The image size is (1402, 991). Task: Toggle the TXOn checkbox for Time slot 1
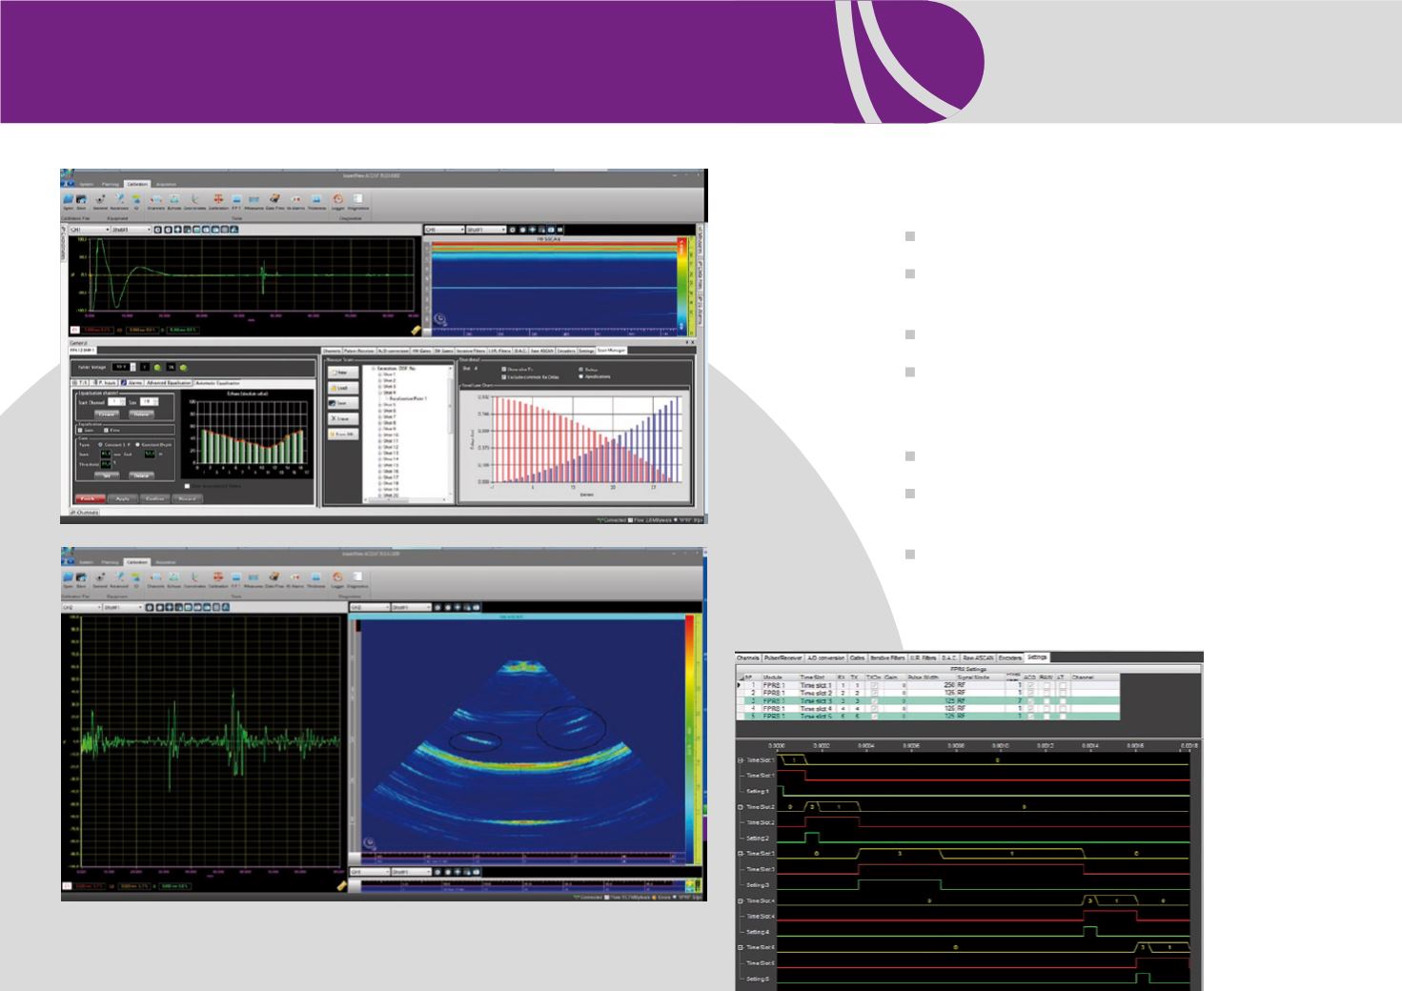pyautogui.click(x=874, y=684)
